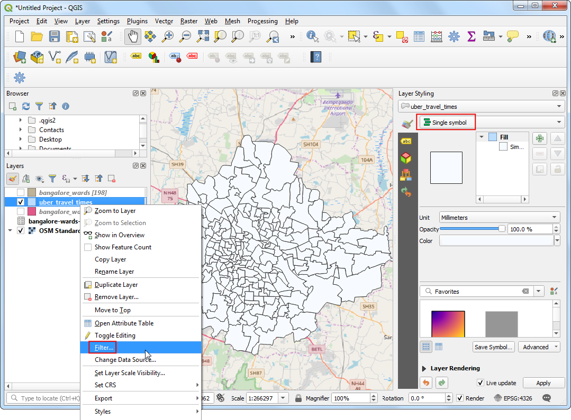Open the Processing menu
This screenshot has width=571, height=420.
click(262, 21)
